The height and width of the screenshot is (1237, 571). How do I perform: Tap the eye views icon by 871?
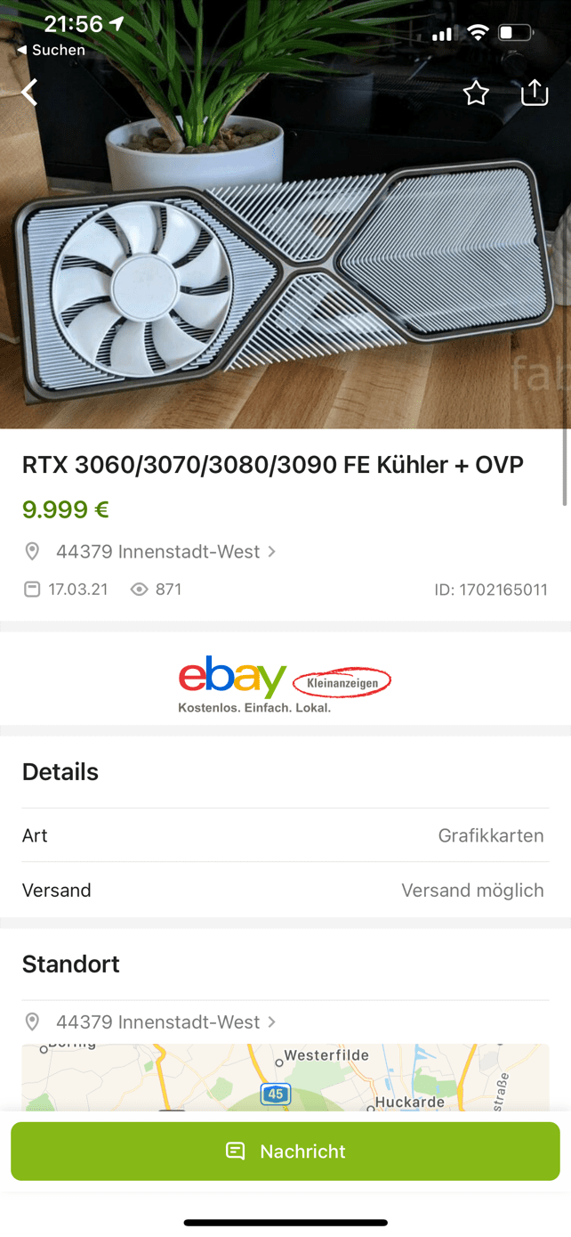click(139, 590)
